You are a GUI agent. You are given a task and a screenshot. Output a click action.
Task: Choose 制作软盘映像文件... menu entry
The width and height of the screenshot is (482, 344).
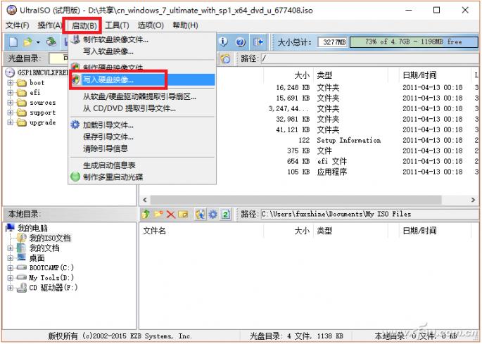pyautogui.click(x=142, y=39)
